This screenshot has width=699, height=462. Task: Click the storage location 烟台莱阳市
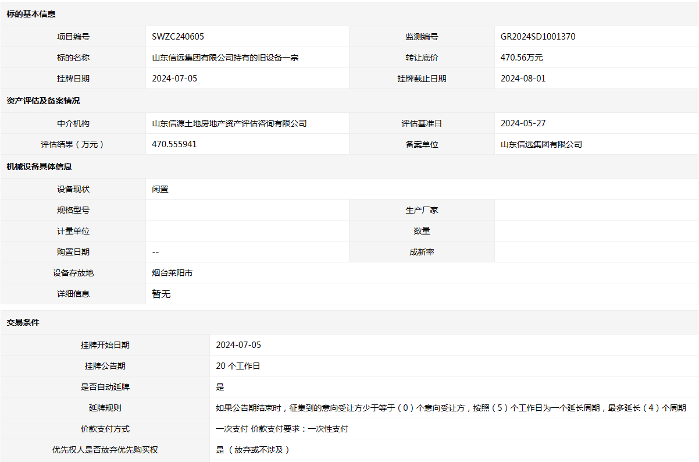[172, 273]
